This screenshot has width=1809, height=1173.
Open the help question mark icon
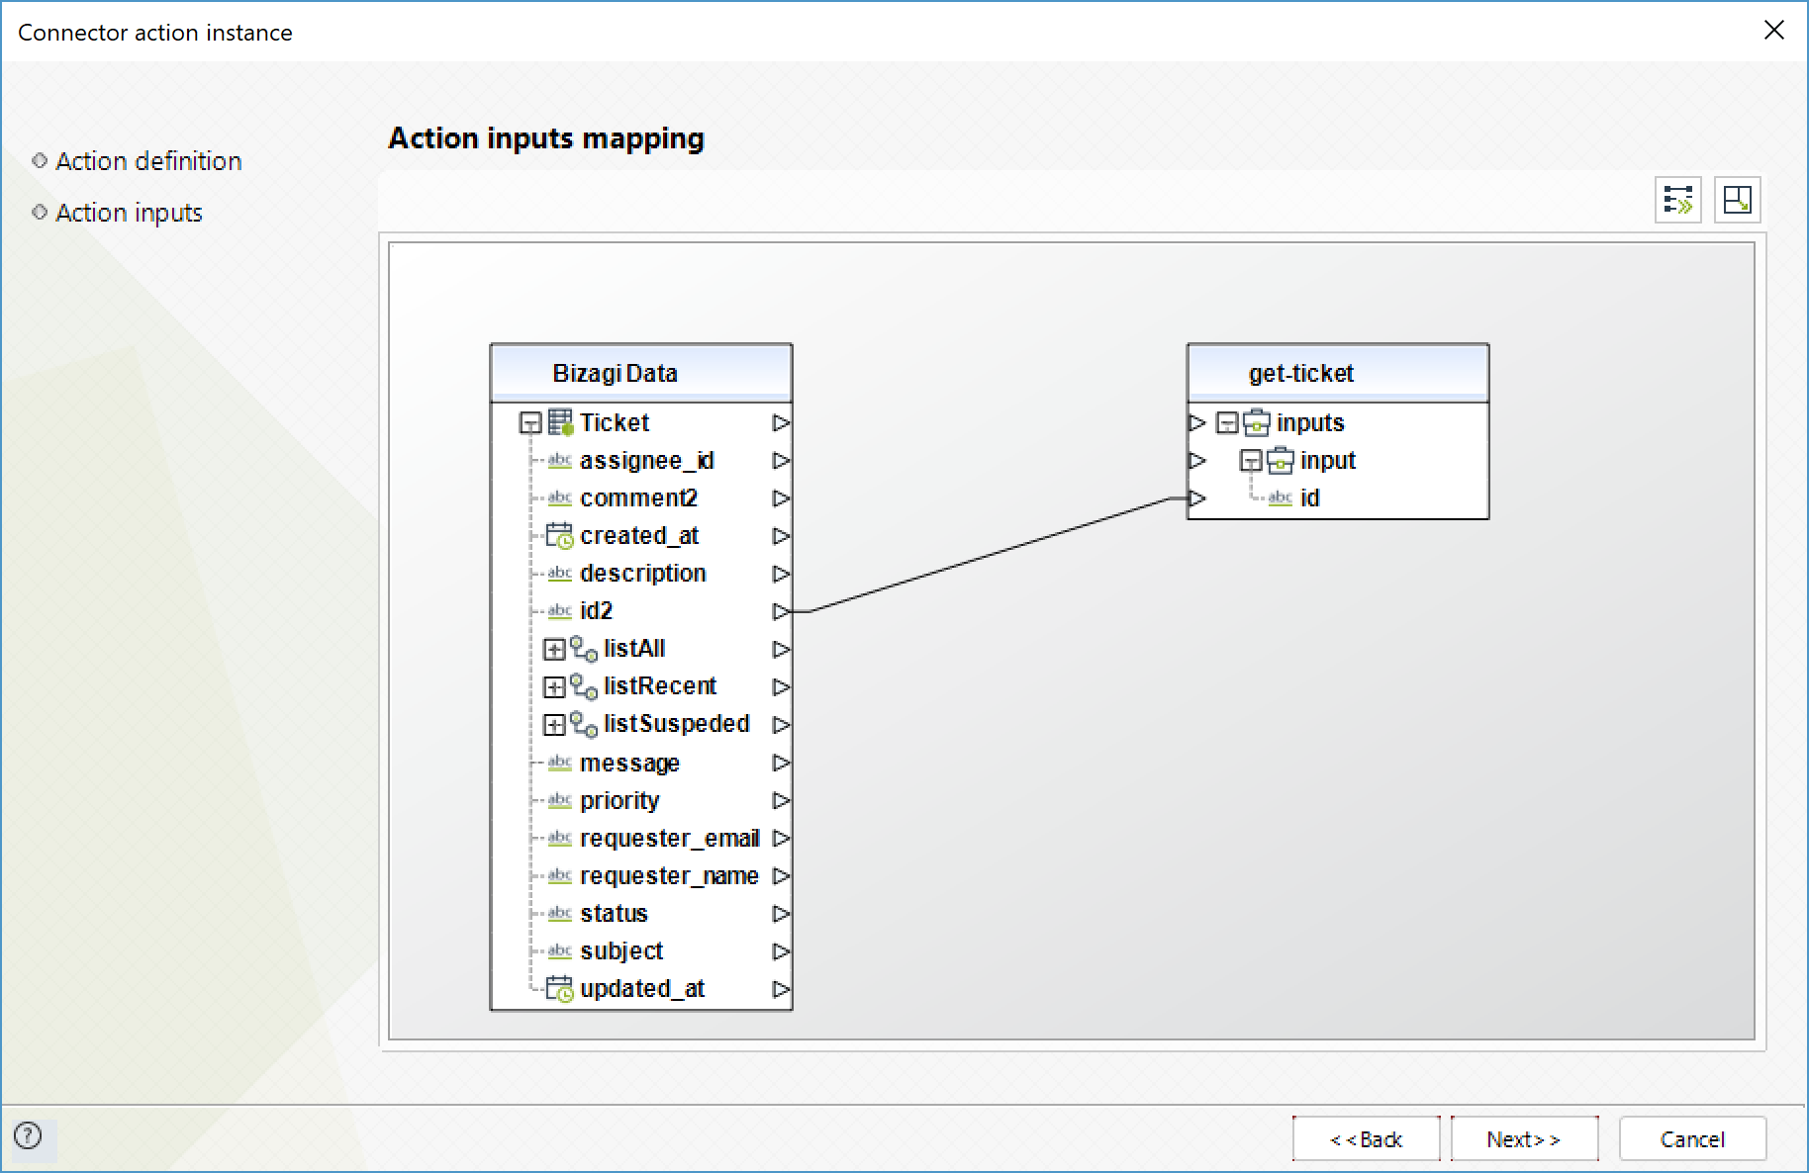(29, 1135)
